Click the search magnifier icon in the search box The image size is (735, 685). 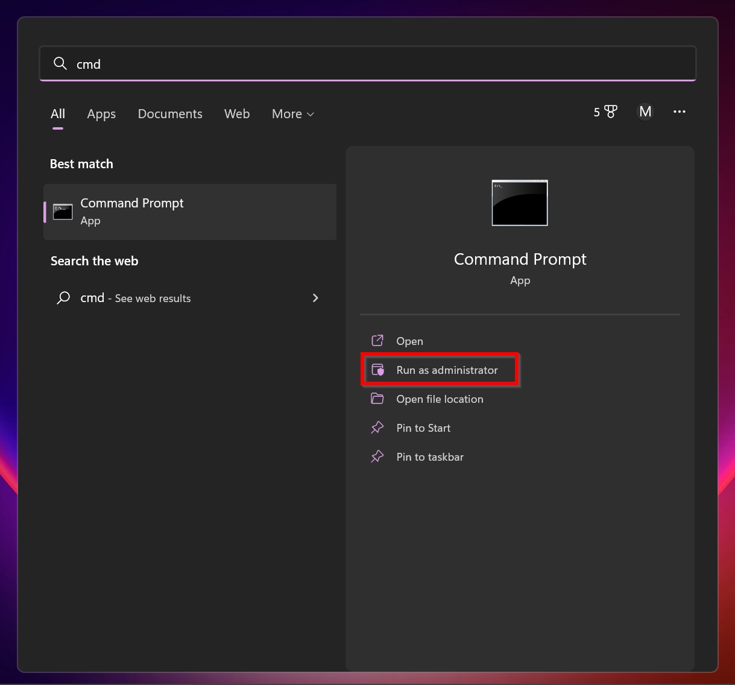60,63
